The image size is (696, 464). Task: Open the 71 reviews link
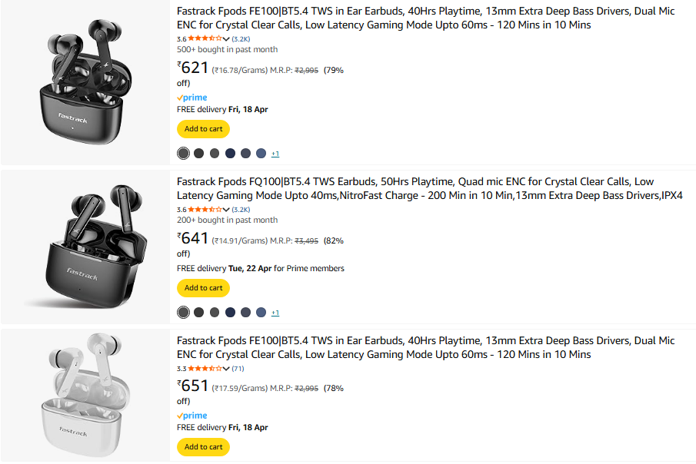[238, 368]
